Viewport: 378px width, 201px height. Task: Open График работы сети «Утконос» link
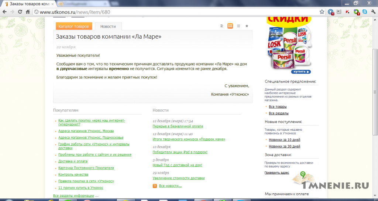point(94,146)
